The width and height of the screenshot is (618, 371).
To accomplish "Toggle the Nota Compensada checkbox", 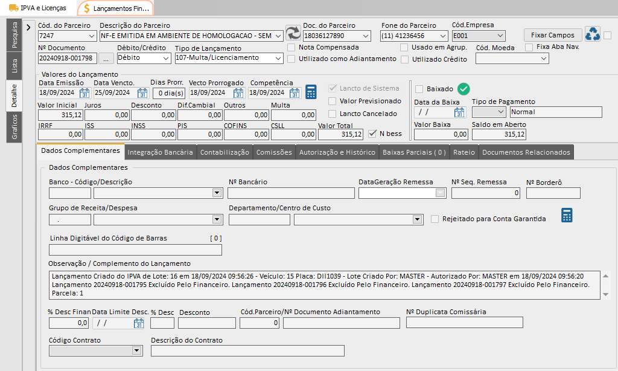I will click(x=291, y=47).
